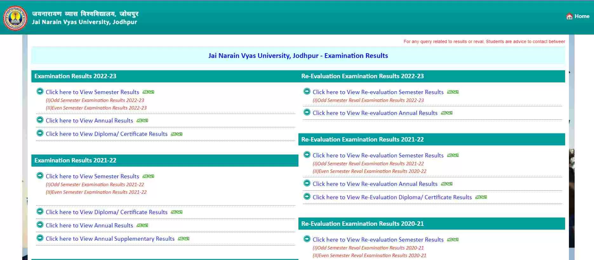
Task: Click NEW badge next to 2022-23 Annual Results
Action: (x=142, y=121)
